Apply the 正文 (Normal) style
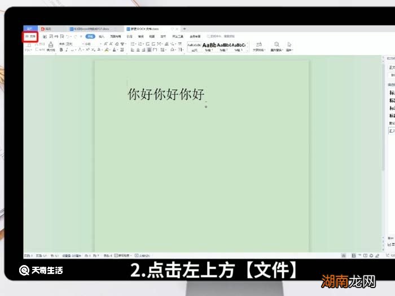 194,47
